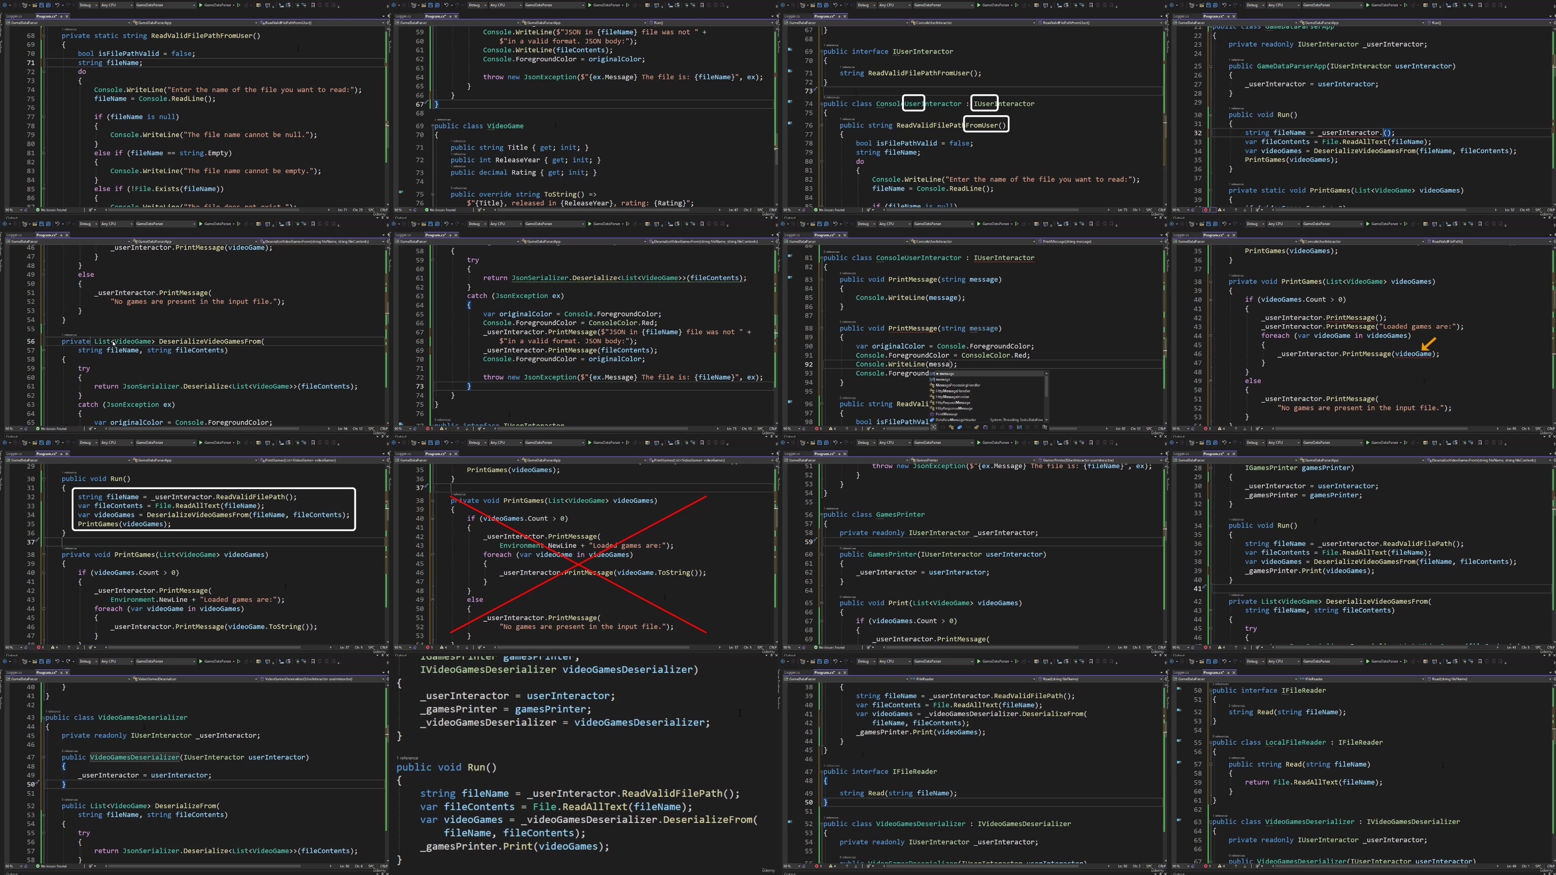The width and height of the screenshot is (1556, 875).
Task: Click SPC indicator beside 'Ch: 32'
Action: pos(1149,429)
